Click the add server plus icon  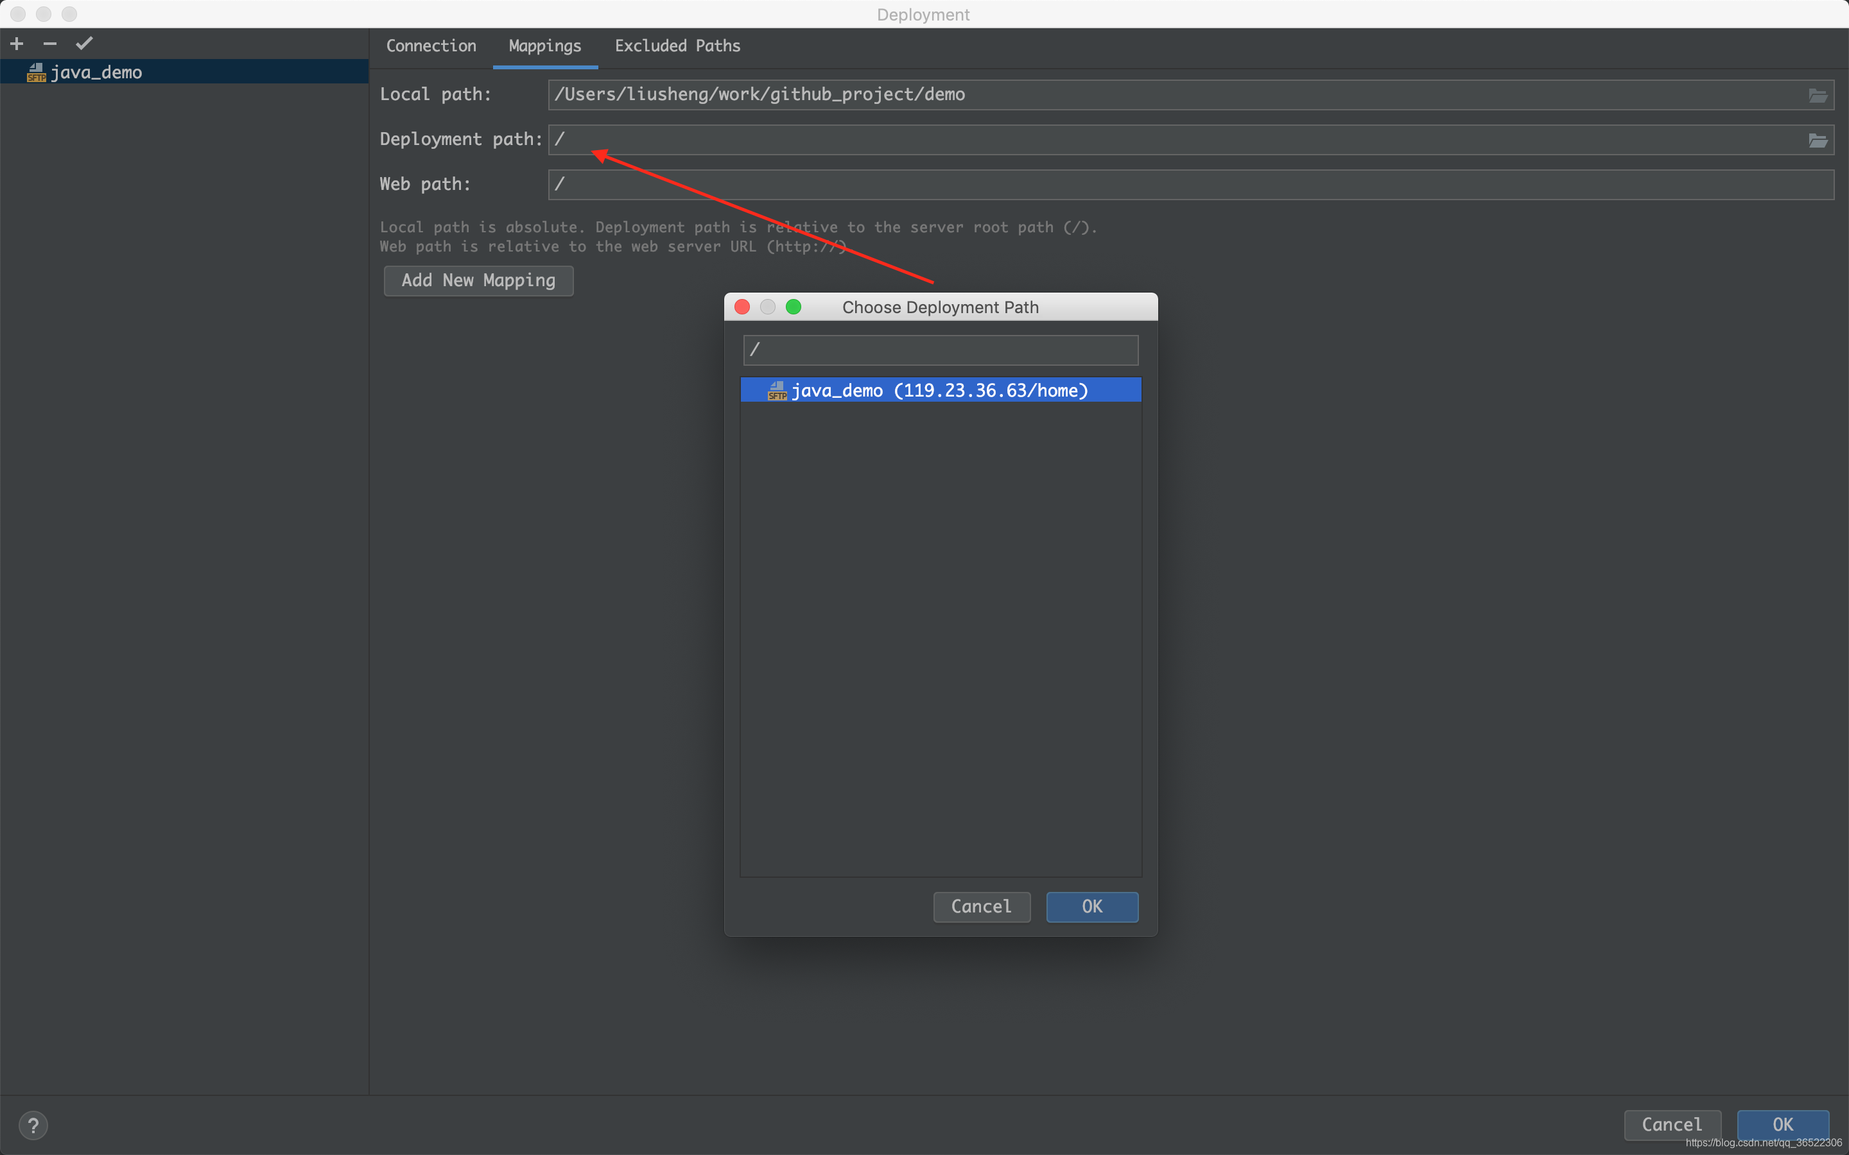point(17,44)
